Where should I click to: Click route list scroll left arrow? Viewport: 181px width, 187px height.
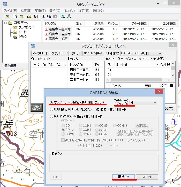(x=108, y=79)
